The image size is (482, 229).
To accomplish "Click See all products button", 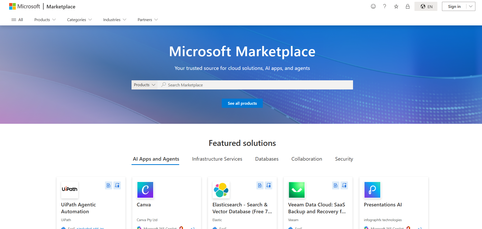I will click(242, 103).
